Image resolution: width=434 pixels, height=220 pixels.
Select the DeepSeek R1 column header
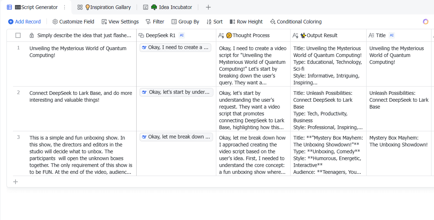point(176,35)
